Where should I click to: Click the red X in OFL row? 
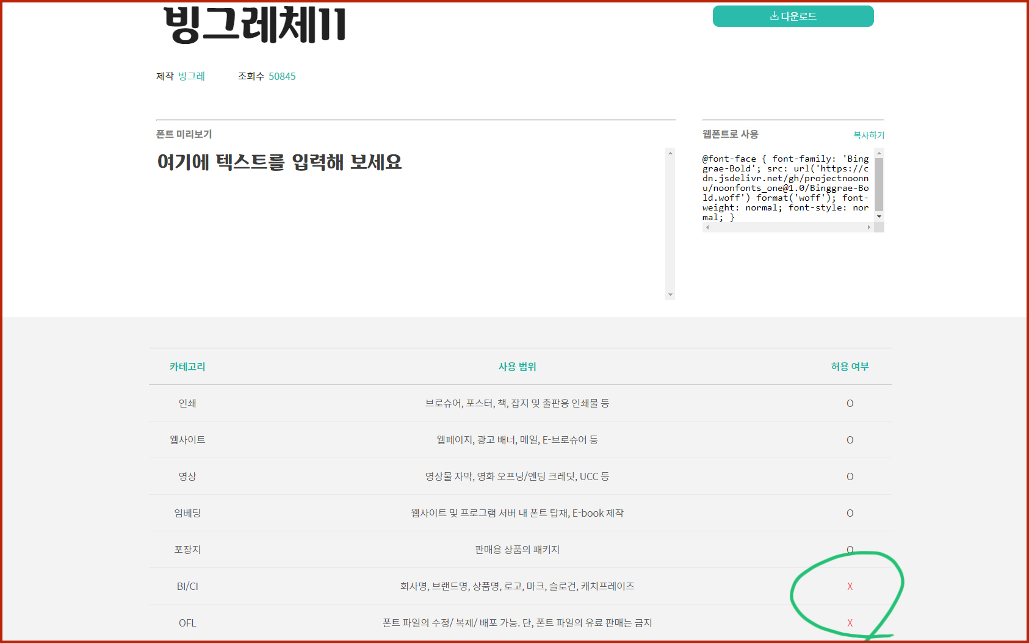[x=850, y=623]
